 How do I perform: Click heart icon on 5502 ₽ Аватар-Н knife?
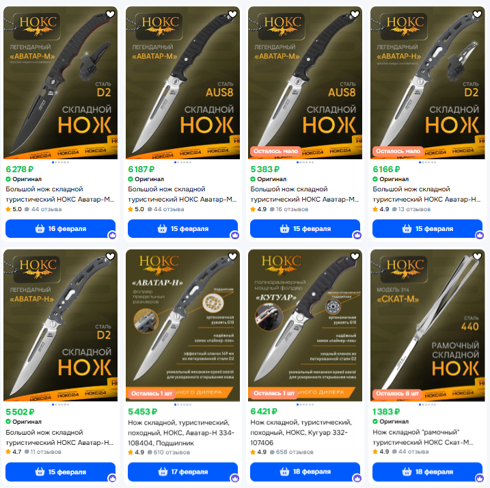click(110, 256)
